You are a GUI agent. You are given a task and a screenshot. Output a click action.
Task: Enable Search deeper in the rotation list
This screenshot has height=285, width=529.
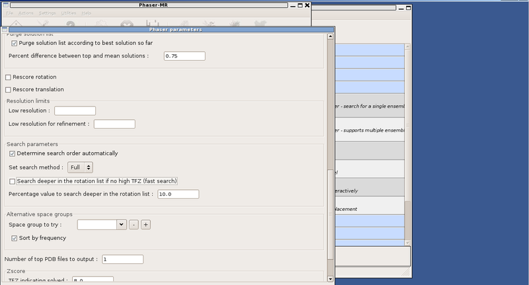point(13,181)
